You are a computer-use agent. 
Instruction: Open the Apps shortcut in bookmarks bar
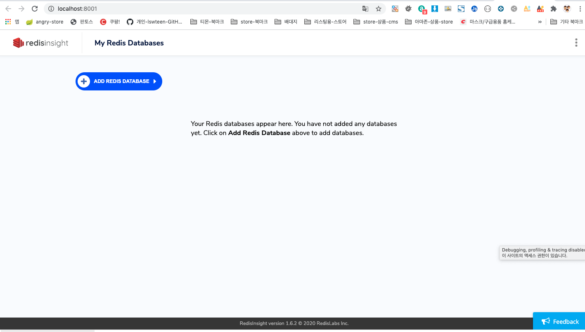[x=12, y=22]
